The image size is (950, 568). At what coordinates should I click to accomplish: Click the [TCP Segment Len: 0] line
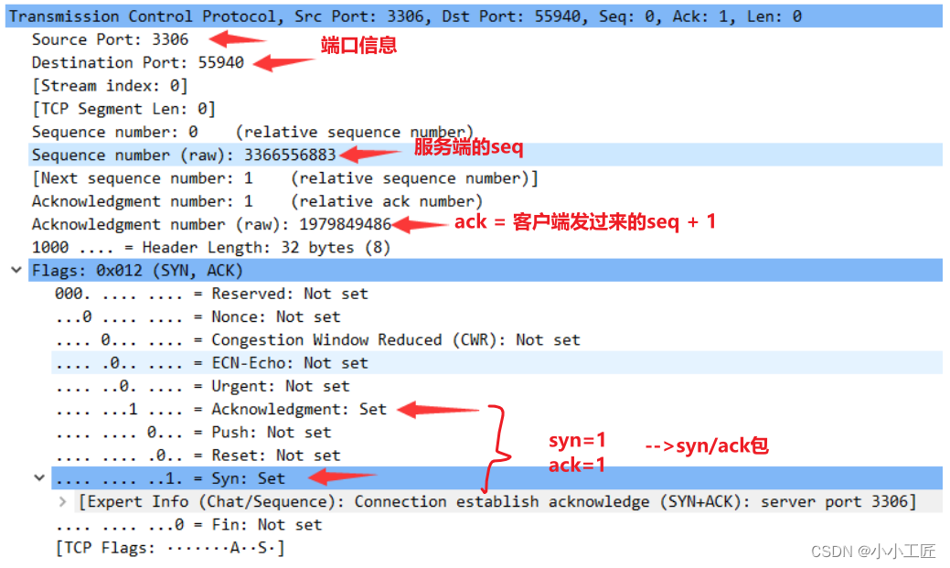pos(124,109)
